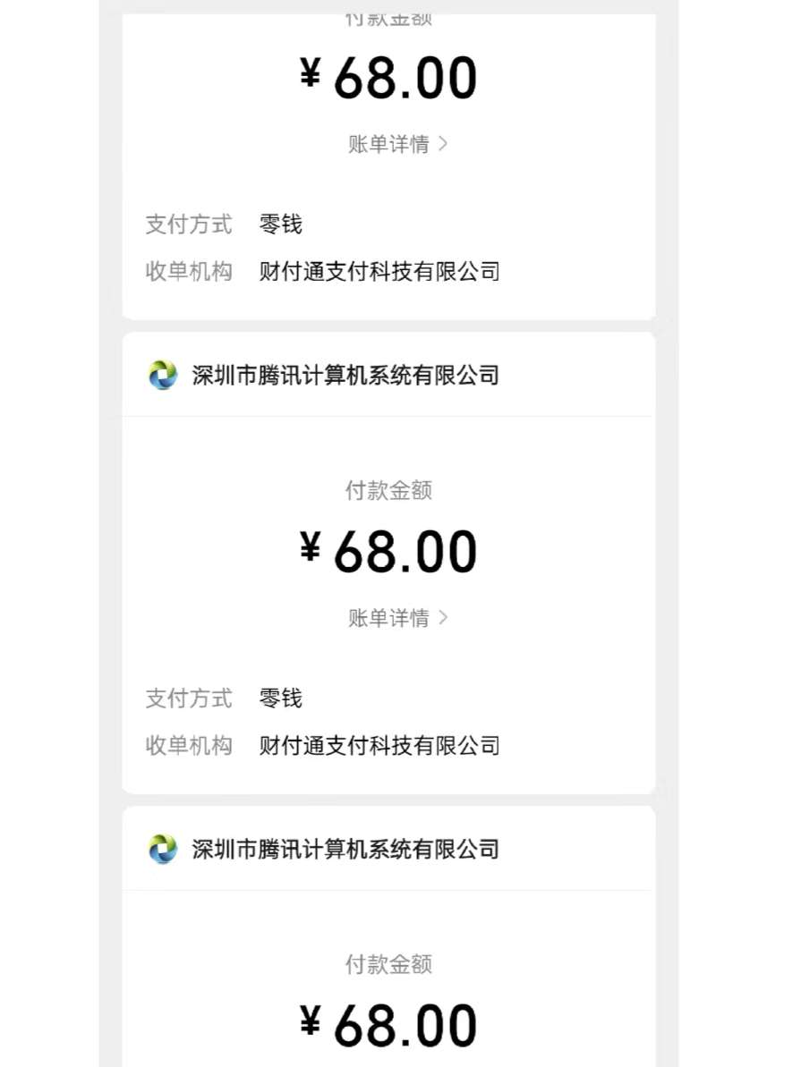Image resolution: width=801 pixels, height=1067 pixels.
Task: Click the 零钱 payment method in the middle card
Action: 281,698
